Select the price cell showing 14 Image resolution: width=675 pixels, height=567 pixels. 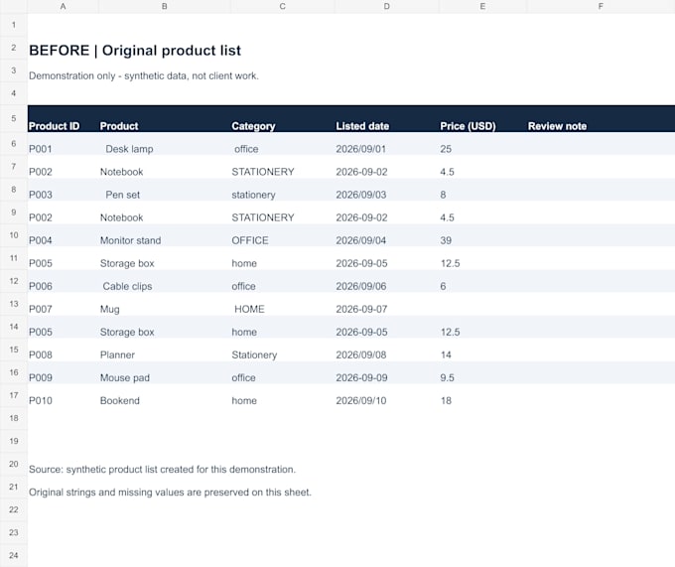coord(482,350)
